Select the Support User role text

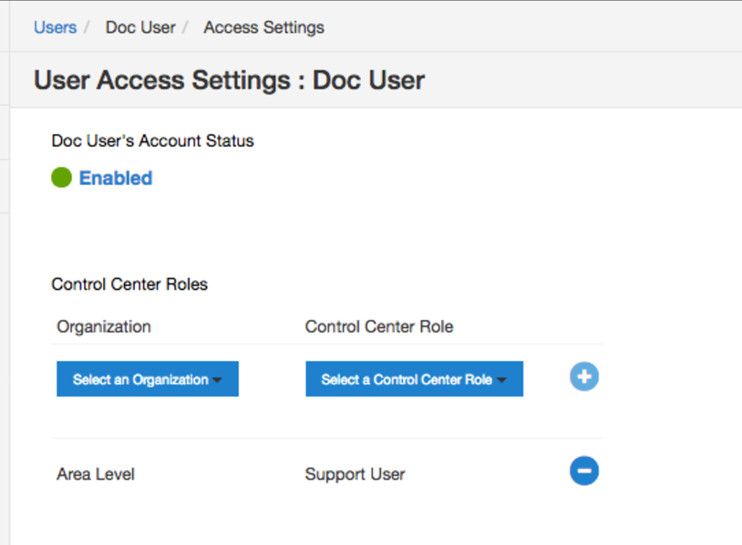click(x=356, y=474)
